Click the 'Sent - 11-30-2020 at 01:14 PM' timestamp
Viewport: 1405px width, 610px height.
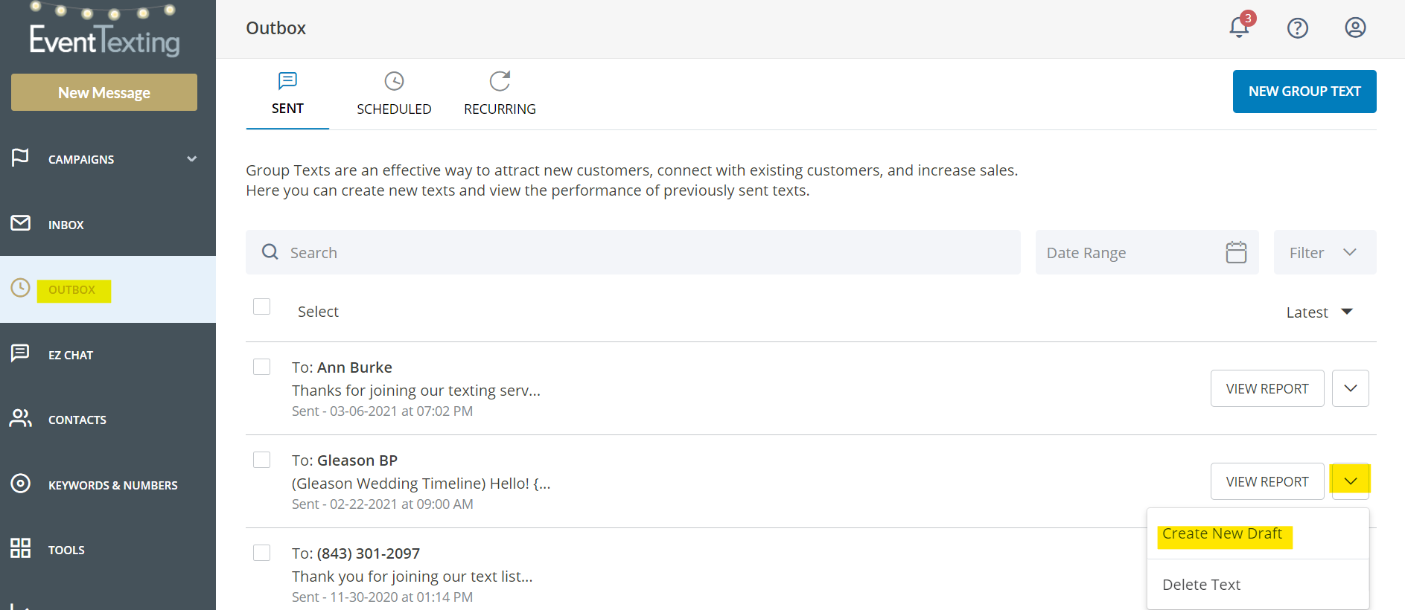[x=382, y=597]
